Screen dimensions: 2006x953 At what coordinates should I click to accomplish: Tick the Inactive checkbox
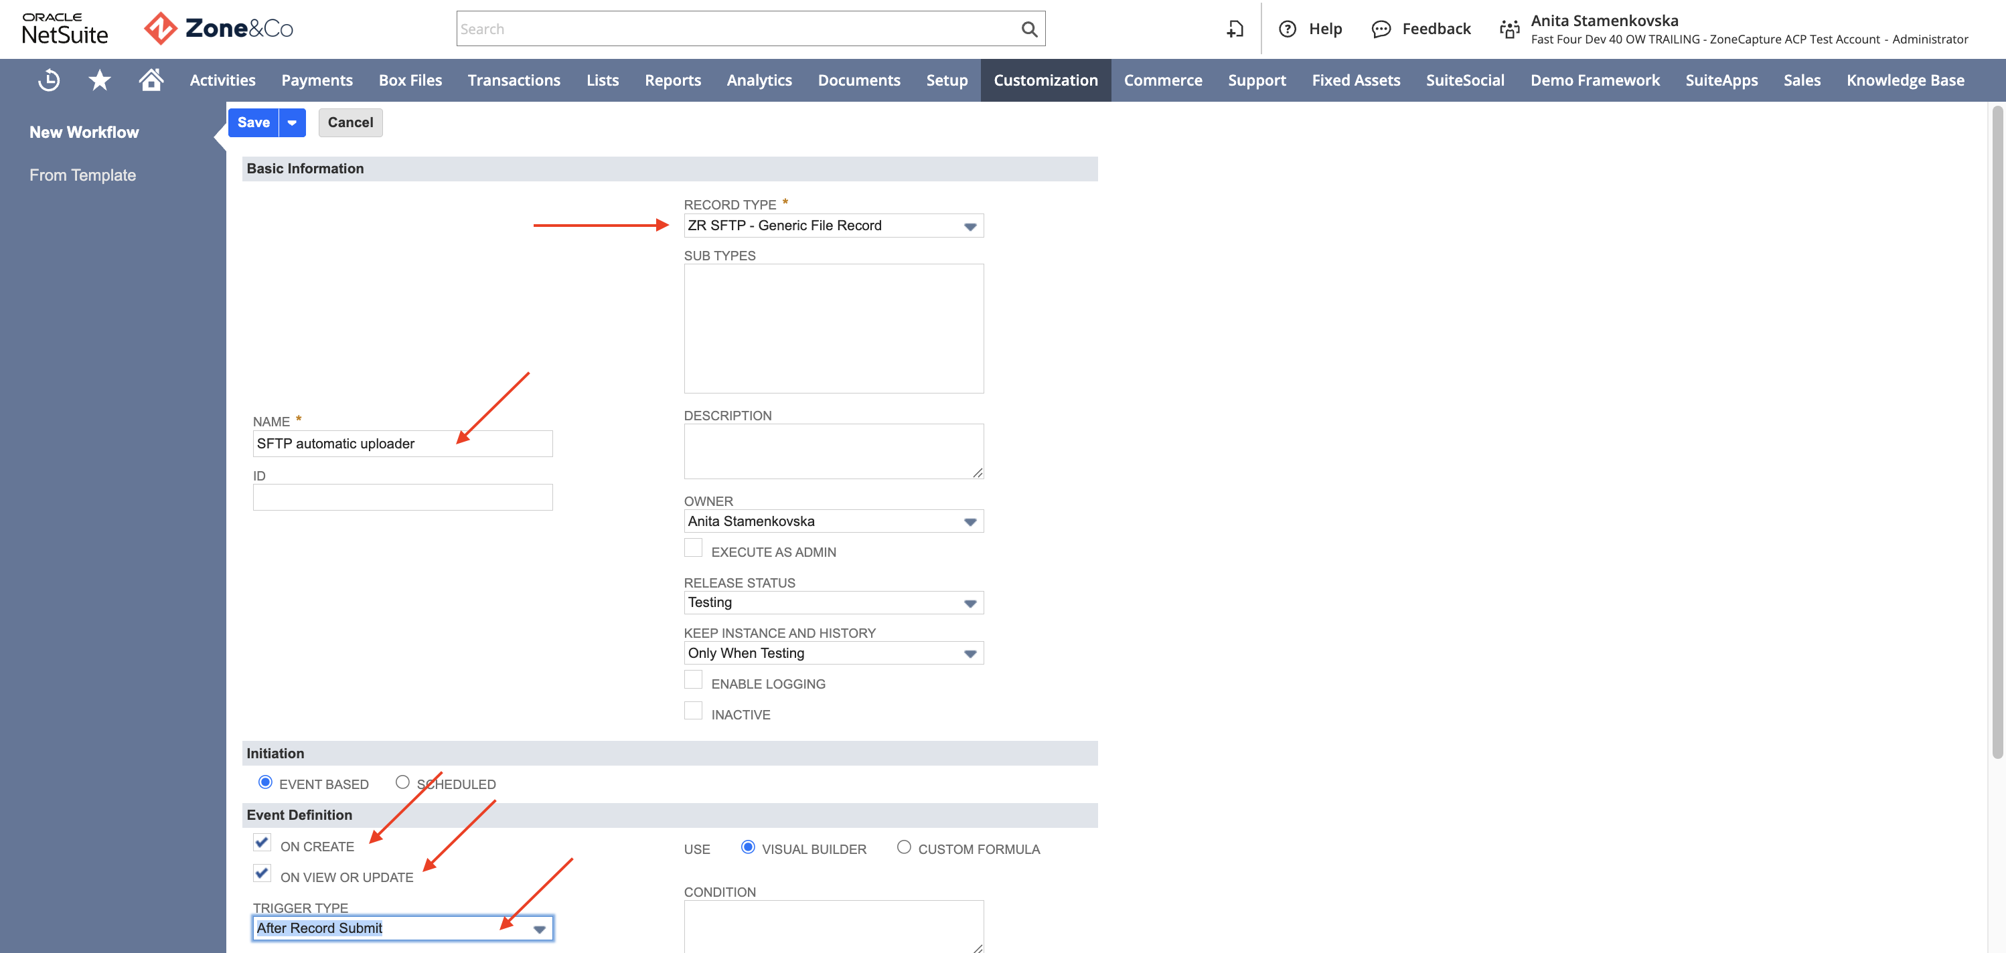tap(693, 711)
